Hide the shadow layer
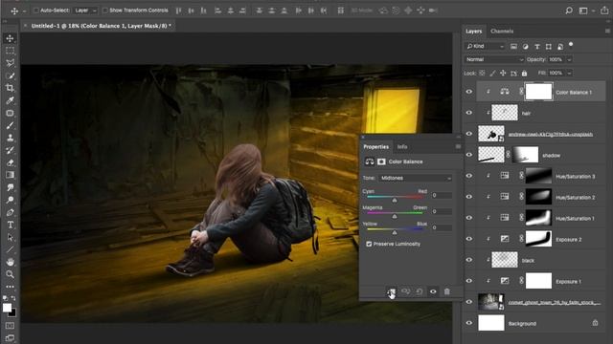The height and width of the screenshot is (344, 613). coord(469,155)
